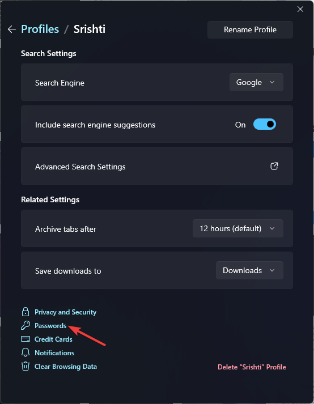This screenshot has height=404, width=314.
Task: Click the Rename Profile button
Action: [x=250, y=29]
